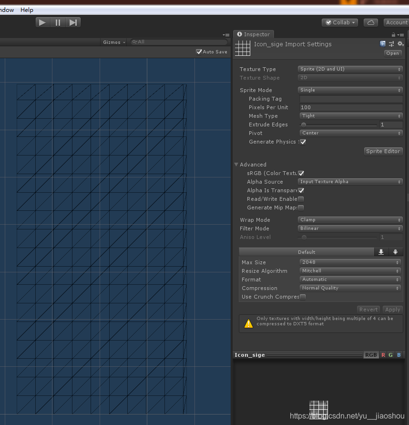The image size is (409, 425).
Task: Advance one frame with the Step button
Action: pyautogui.click(x=73, y=22)
